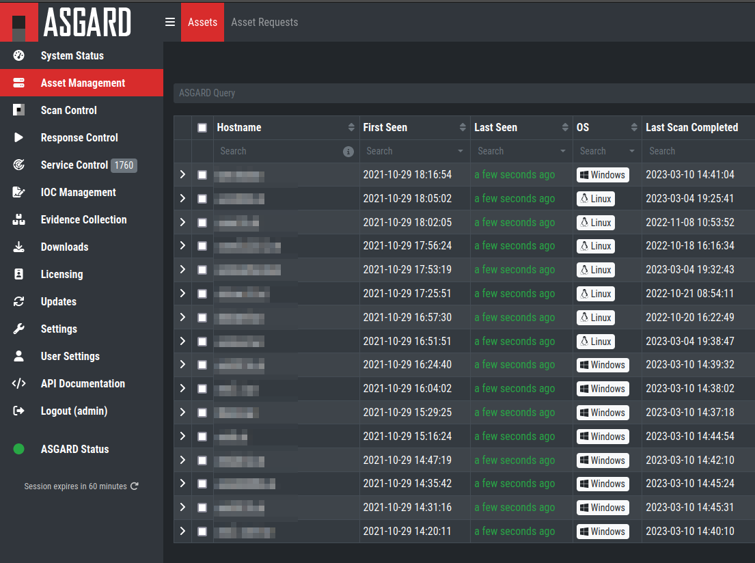
Task: Focus the Last Scan Completed search field
Action: (699, 151)
